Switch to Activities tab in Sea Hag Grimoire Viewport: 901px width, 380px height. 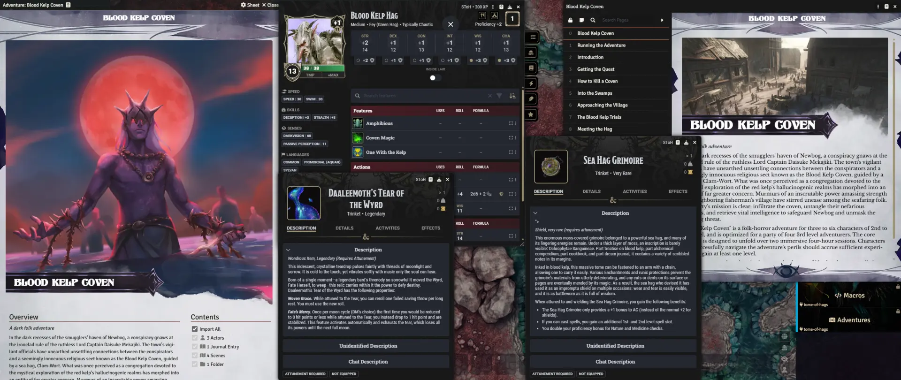[634, 191]
